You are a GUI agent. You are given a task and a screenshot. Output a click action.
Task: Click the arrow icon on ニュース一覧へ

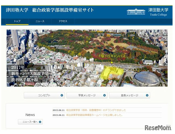[x=40, y=122]
